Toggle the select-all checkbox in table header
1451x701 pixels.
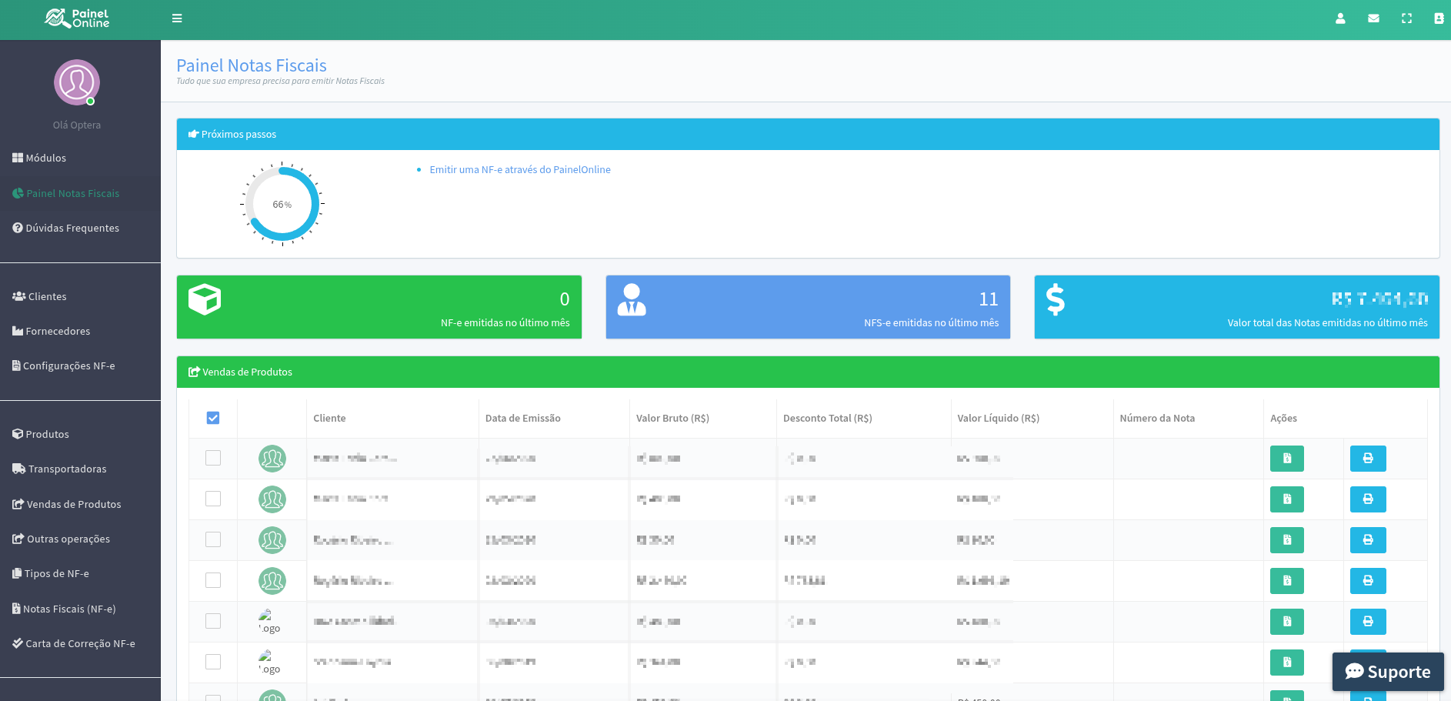pyautogui.click(x=213, y=418)
